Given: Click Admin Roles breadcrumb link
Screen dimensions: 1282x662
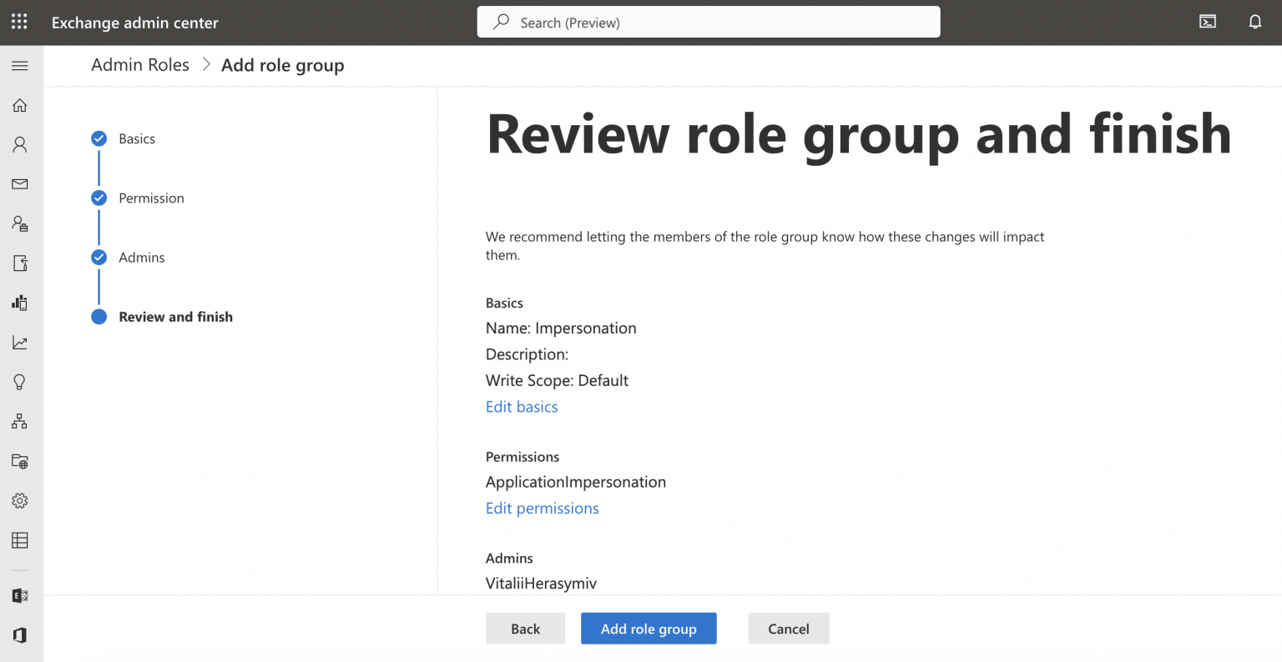Looking at the screenshot, I should (140, 65).
